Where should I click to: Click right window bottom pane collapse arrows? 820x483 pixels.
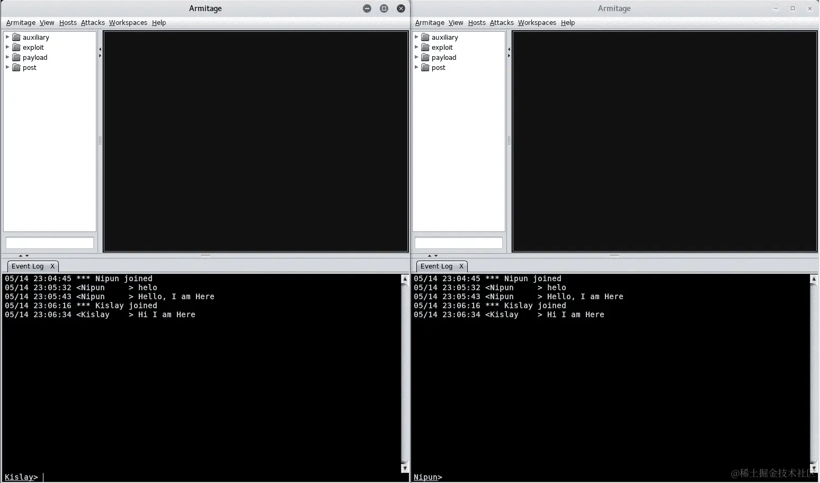[x=433, y=256]
